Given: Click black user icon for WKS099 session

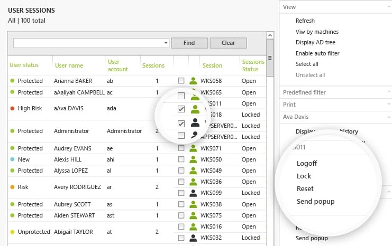Looking at the screenshot, I should pos(193,193).
